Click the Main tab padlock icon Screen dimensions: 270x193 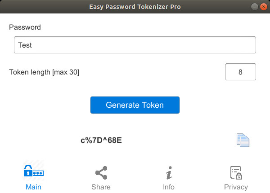tap(34, 172)
